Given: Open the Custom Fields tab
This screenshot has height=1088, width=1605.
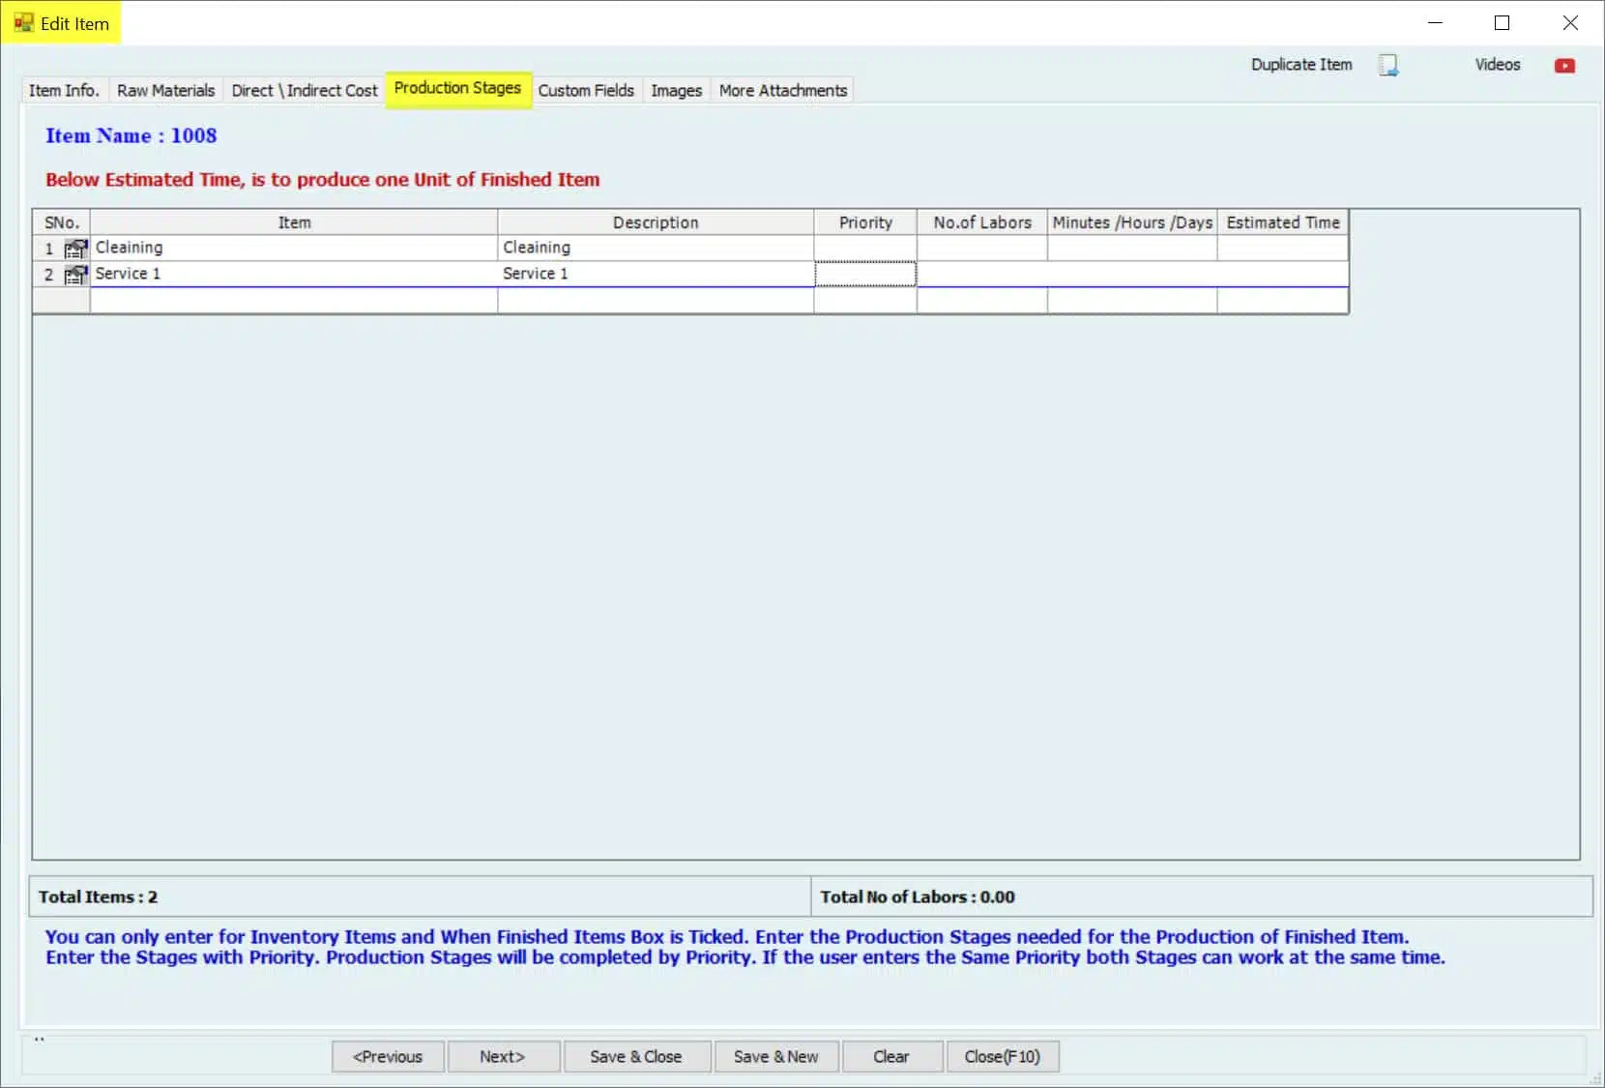Looking at the screenshot, I should click(x=586, y=90).
